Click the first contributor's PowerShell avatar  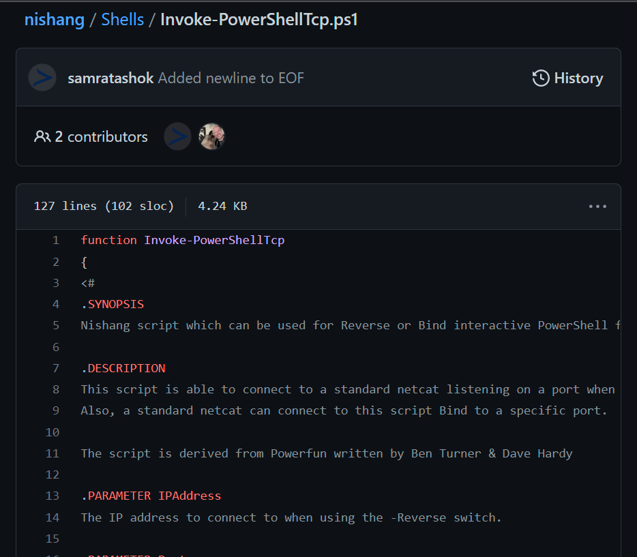tap(177, 136)
